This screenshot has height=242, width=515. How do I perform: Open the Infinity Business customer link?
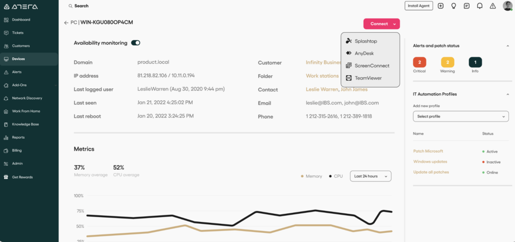[323, 62]
